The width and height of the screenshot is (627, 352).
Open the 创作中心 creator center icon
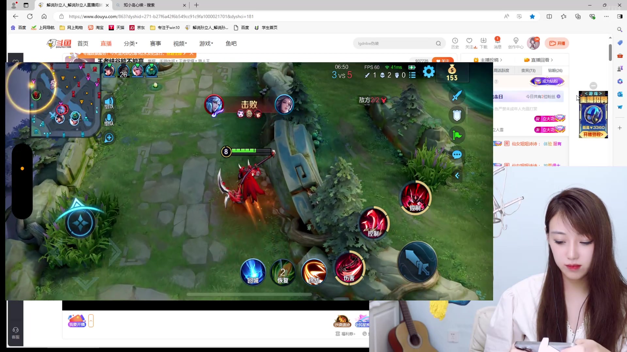tap(516, 43)
